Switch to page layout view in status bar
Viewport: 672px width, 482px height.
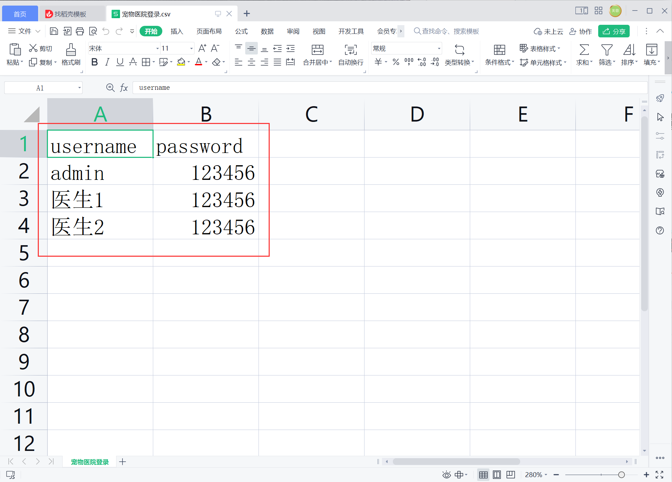point(496,475)
